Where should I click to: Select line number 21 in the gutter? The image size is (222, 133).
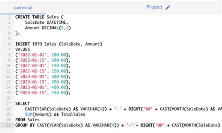click(x=9, y=125)
